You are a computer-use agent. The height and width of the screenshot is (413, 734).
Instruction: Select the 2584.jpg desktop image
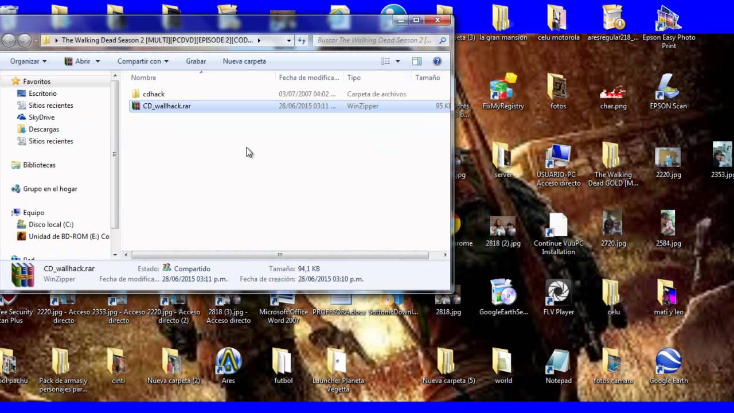tap(668, 229)
